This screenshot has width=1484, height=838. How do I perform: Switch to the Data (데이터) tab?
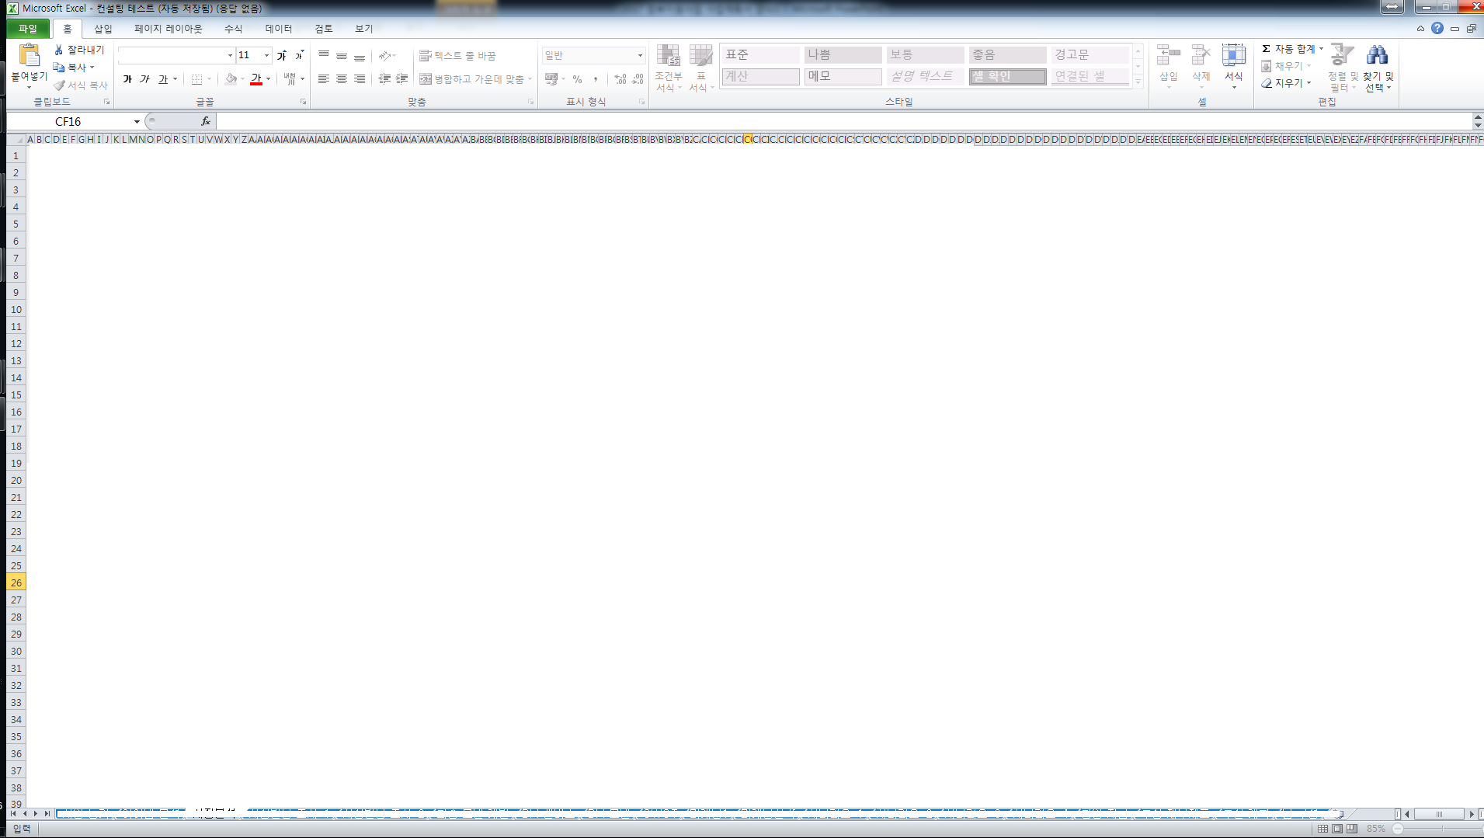click(x=279, y=29)
